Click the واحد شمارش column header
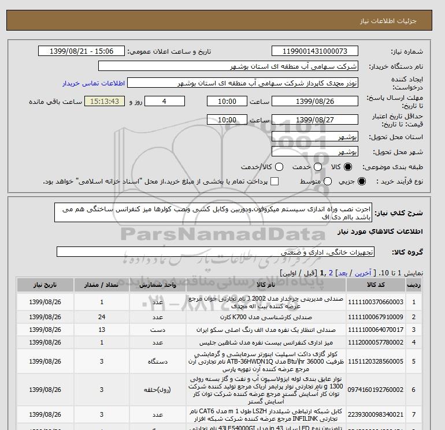The image size is (445, 430). 158,285
